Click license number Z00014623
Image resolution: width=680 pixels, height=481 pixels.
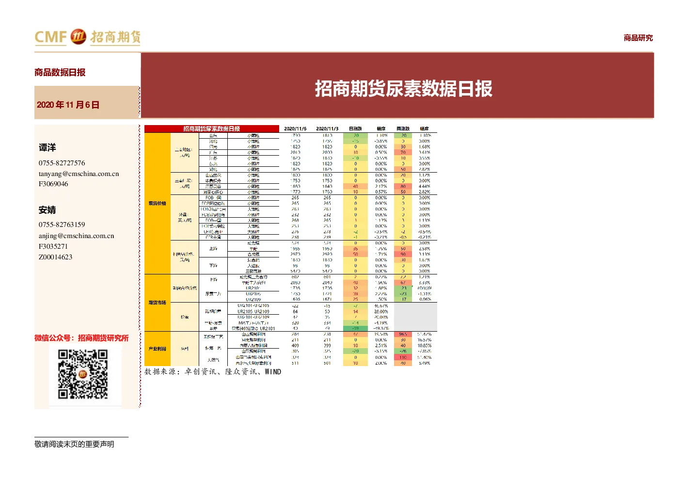tap(55, 257)
